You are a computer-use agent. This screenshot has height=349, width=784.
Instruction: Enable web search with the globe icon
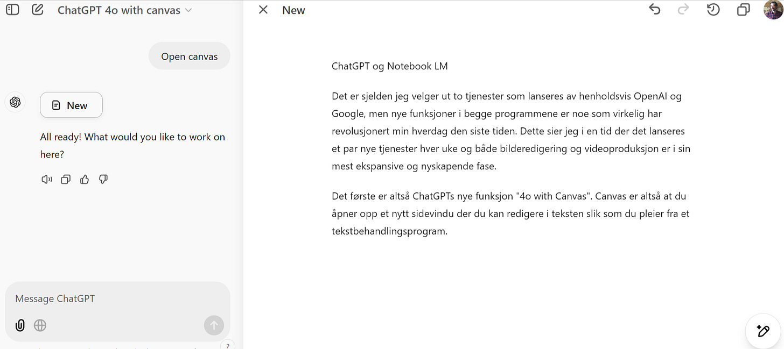tap(40, 325)
